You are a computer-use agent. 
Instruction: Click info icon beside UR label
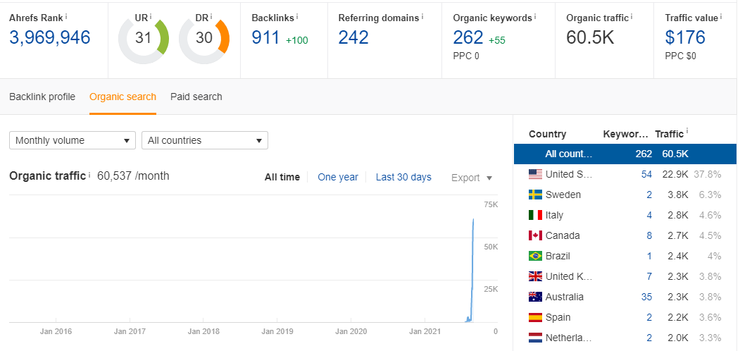coord(151,16)
